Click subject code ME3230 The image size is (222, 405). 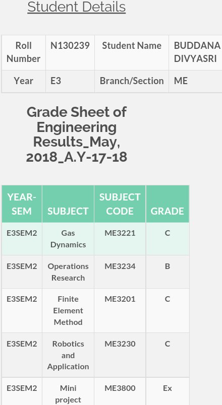click(120, 344)
